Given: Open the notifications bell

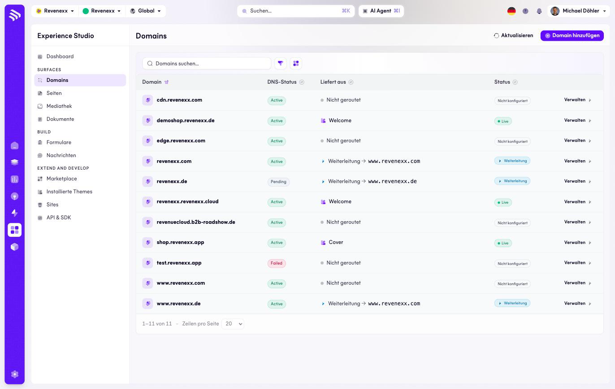Looking at the screenshot, I should [x=539, y=11].
